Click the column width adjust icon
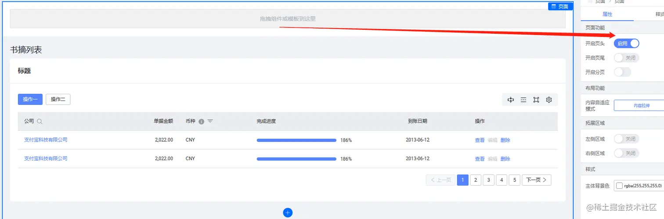This screenshot has height=219, width=664. (511, 100)
